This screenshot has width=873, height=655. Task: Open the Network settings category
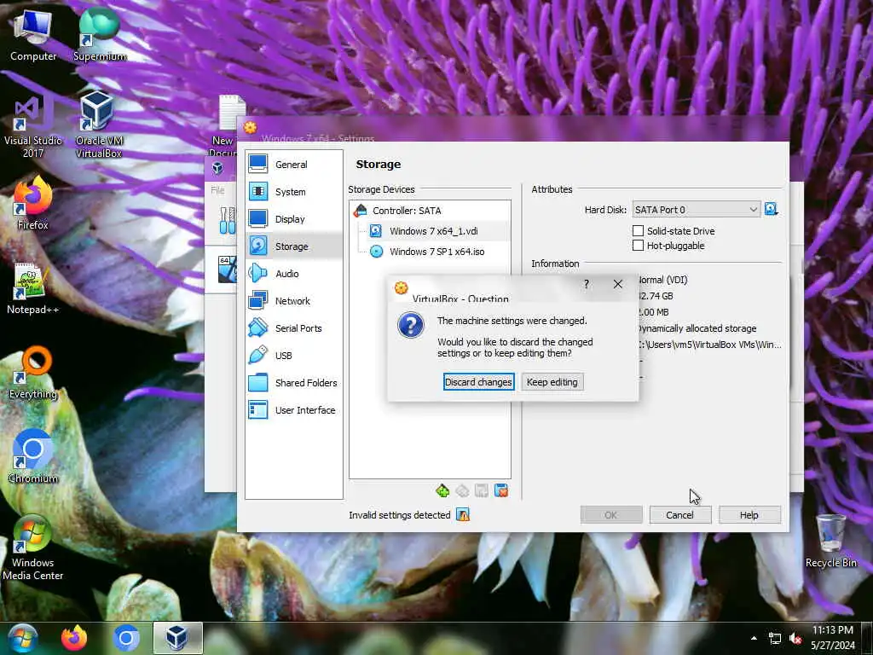point(293,301)
